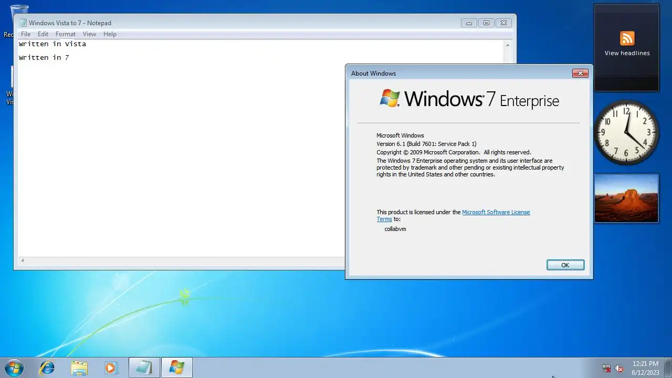Screen dimensions: 672x378
Task: Click the Notepad title bar icon
Action: click(x=23, y=23)
